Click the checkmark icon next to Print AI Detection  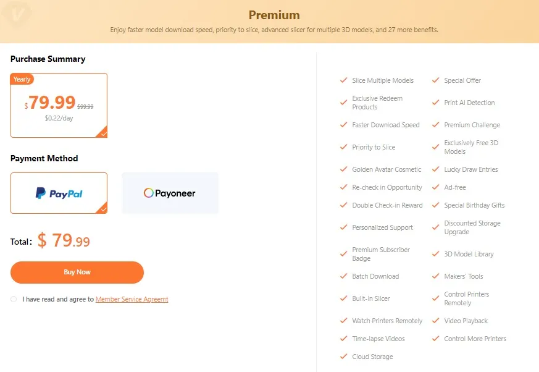click(435, 103)
